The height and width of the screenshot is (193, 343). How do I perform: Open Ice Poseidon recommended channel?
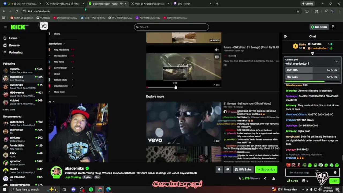(23, 178)
